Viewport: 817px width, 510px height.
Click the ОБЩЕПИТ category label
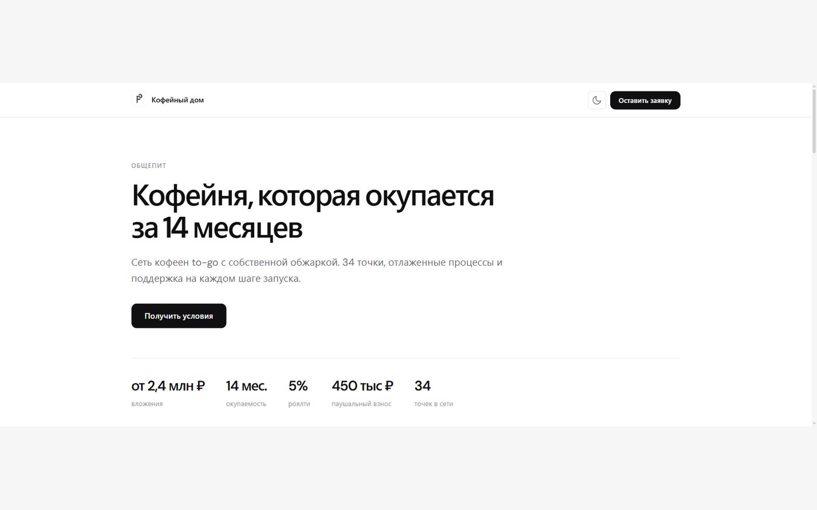tap(149, 166)
